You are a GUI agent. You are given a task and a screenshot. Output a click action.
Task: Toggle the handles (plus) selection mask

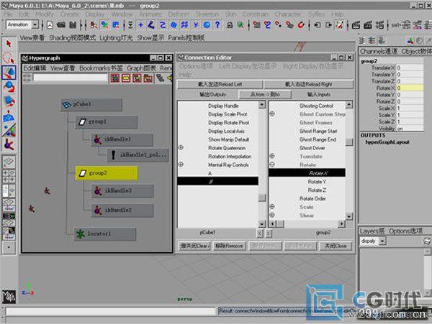click(x=140, y=25)
